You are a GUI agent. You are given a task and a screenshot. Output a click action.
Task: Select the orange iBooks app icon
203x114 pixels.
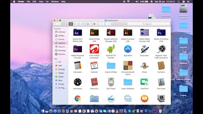(x=145, y=98)
